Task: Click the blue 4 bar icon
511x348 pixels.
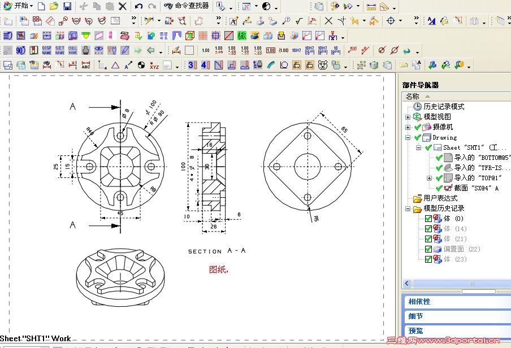Action: pos(205,65)
